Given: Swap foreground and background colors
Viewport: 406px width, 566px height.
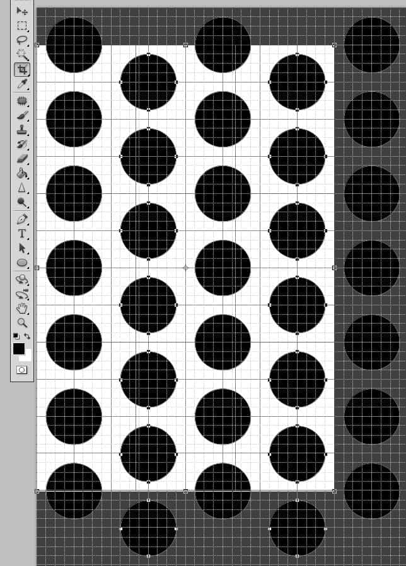Looking at the screenshot, I should tap(27, 336).
